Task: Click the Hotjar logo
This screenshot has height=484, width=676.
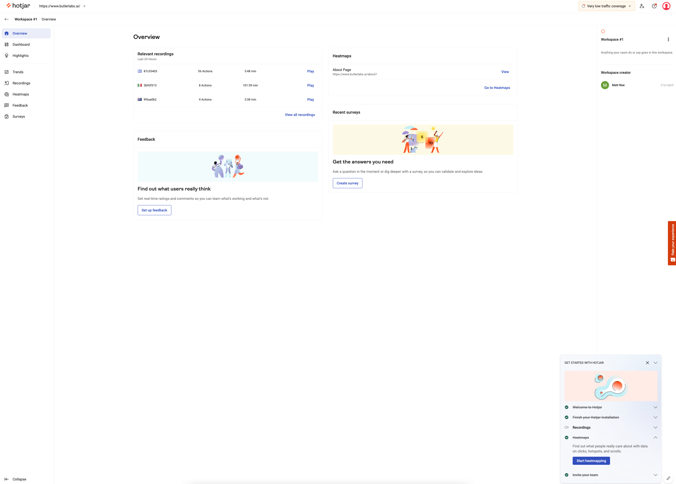Action: [x=18, y=6]
